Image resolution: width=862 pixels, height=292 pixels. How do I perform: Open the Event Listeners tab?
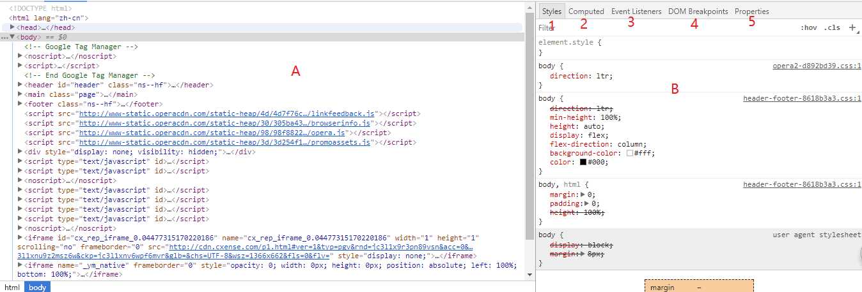pos(636,11)
